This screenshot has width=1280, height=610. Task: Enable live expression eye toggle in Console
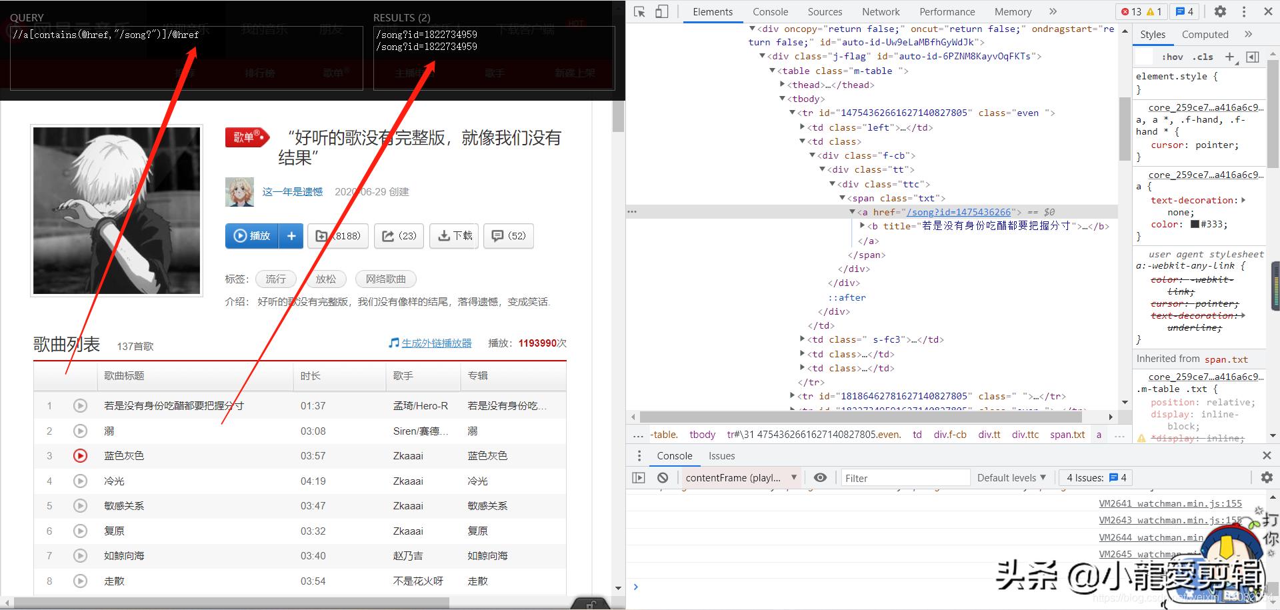(x=820, y=477)
